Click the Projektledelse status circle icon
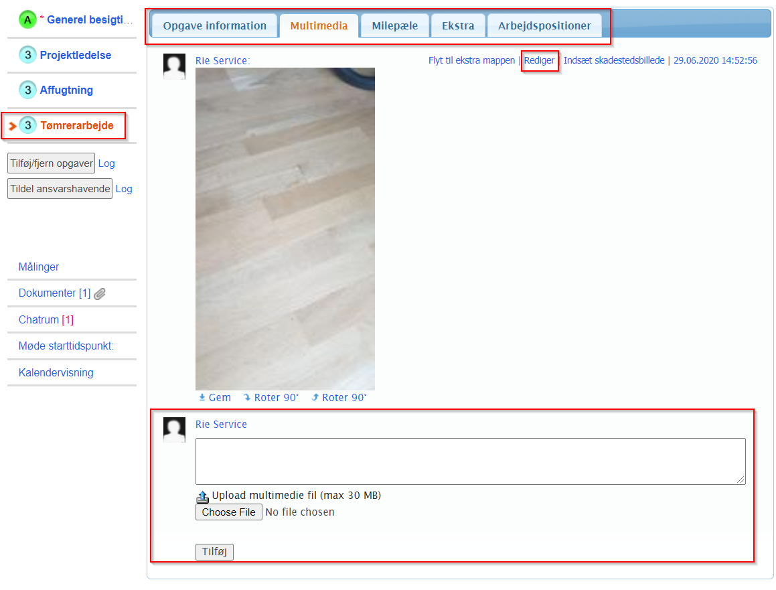 pyautogui.click(x=27, y=55)
